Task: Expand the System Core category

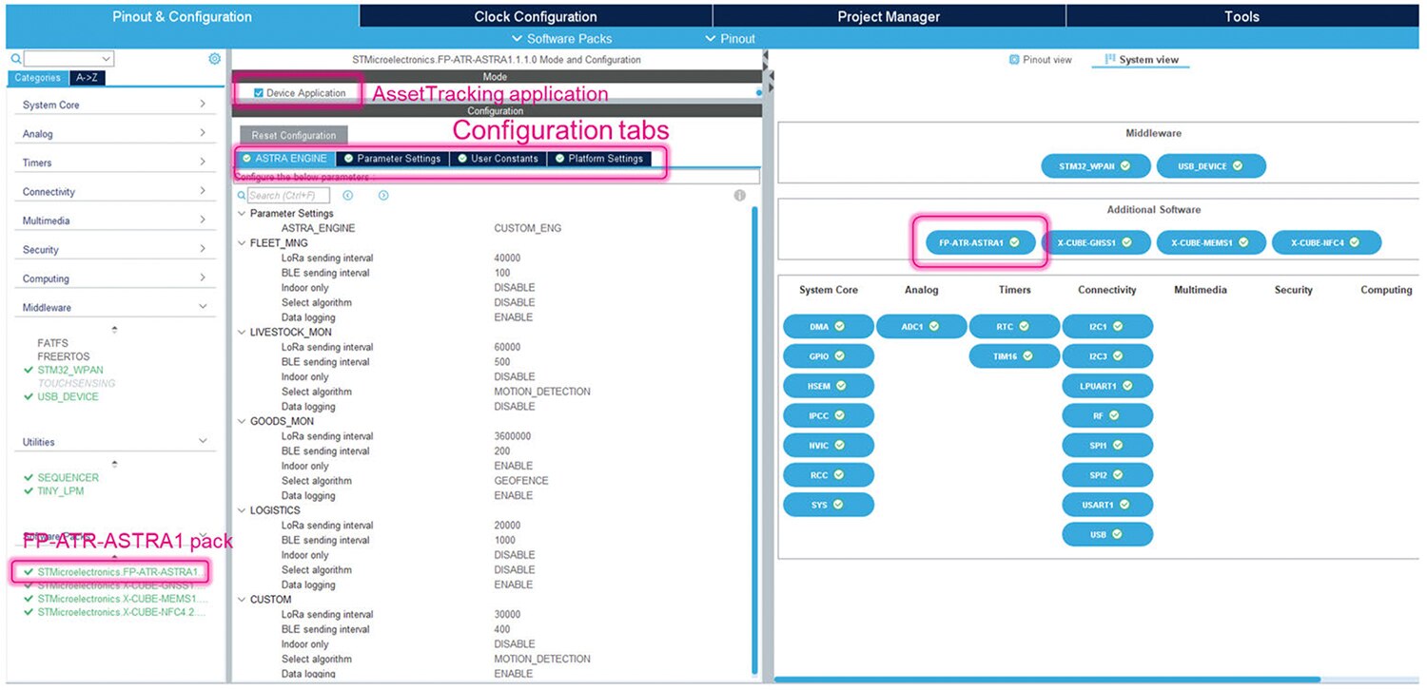Action: [x=114, y=105]
